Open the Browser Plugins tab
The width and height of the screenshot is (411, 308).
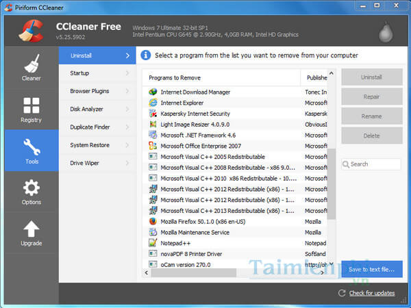[x=97, y=91]
